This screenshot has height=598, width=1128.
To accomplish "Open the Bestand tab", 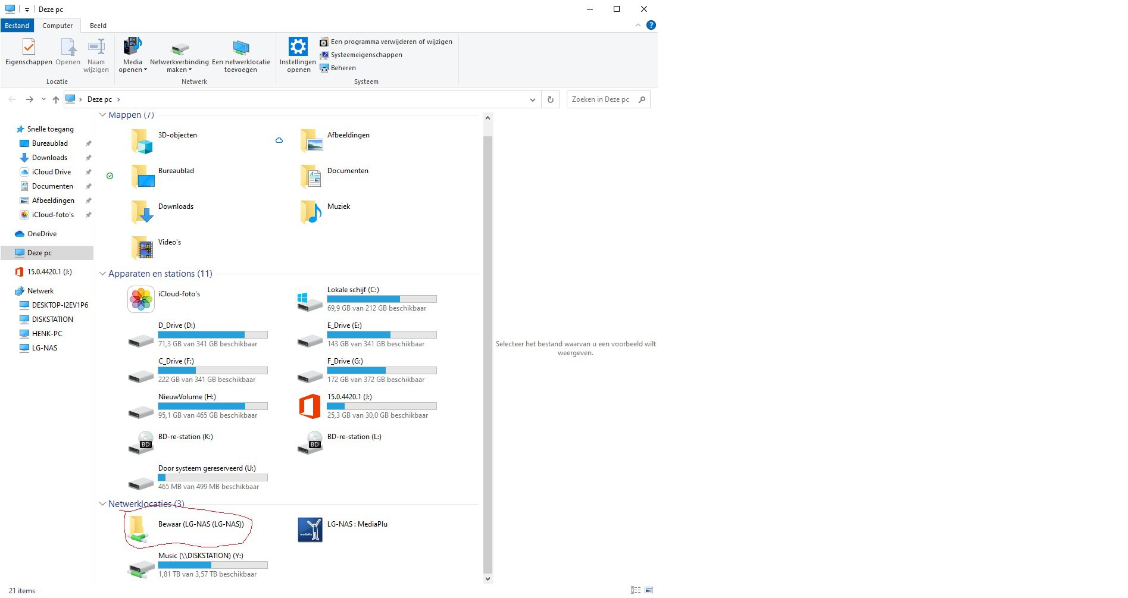I will pyautogui.click(x=17, y=26).
